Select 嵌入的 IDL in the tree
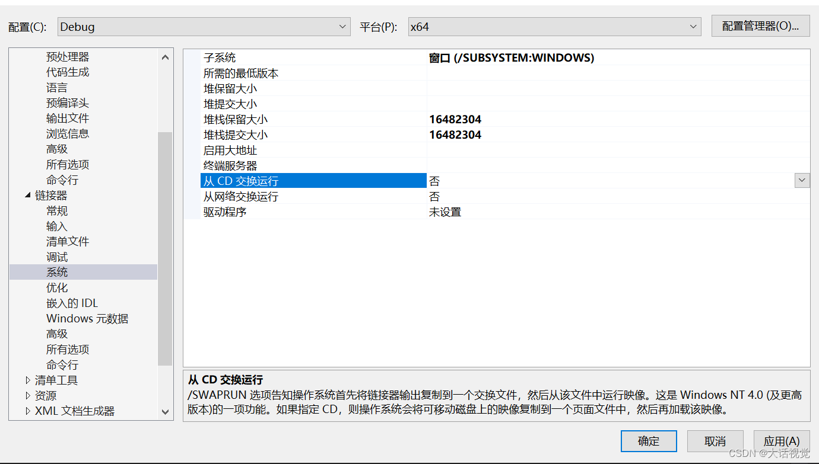The height and width of the screenshot is (464, 819). [x=72, y=303]
